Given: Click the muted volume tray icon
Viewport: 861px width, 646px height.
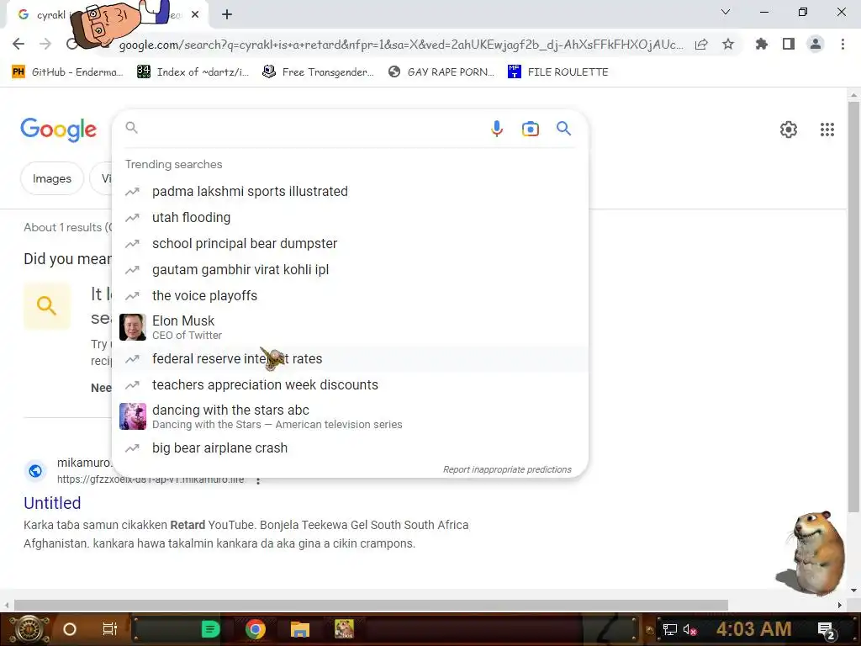Looking at the screenshot, I should tap(690, 630).
